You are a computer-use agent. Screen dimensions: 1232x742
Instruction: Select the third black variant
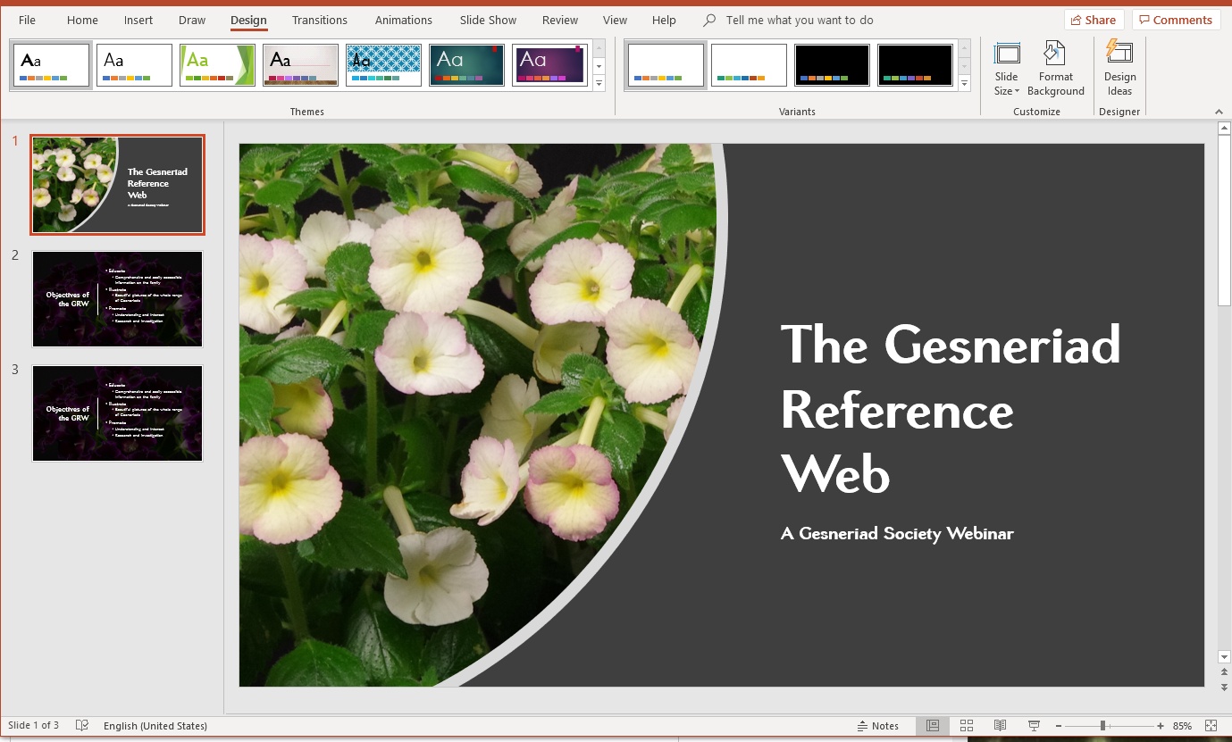[832, 65]
